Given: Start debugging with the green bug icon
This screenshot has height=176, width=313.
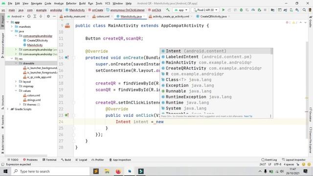Looking at the screenshot, I should pyautogui.click(x=241, y=10).
